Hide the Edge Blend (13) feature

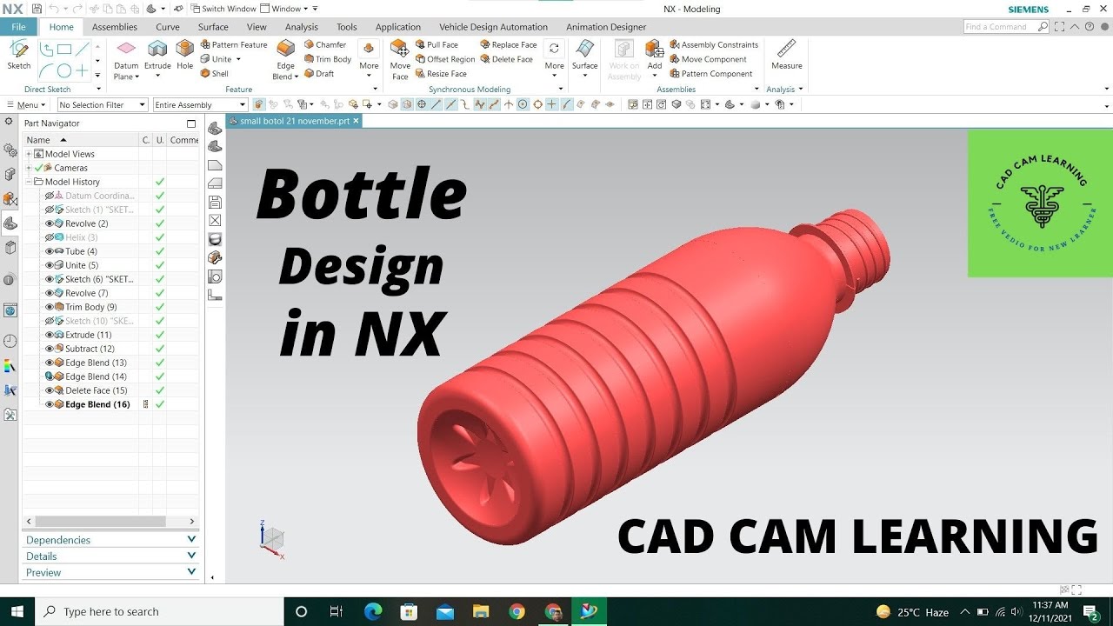[50, 363]
